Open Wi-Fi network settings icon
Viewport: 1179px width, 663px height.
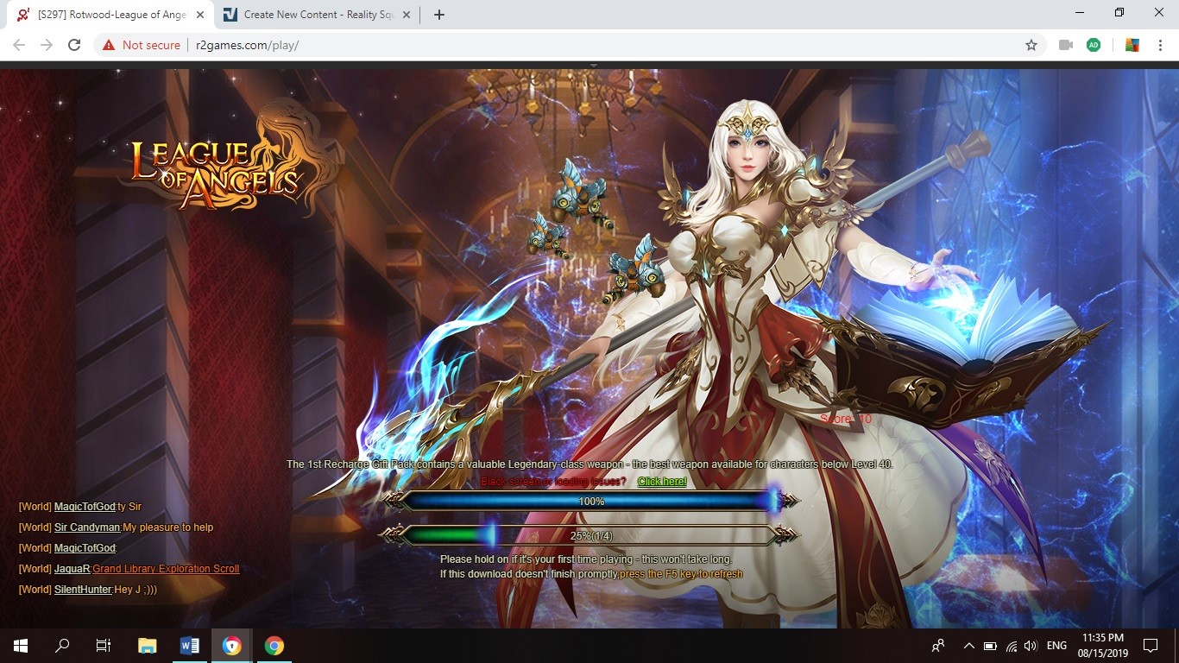pyautogui.click(x=1011, y=646)
